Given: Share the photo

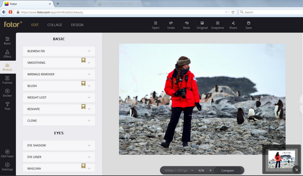Looking at the screenshot, I should tap(233, 25).
